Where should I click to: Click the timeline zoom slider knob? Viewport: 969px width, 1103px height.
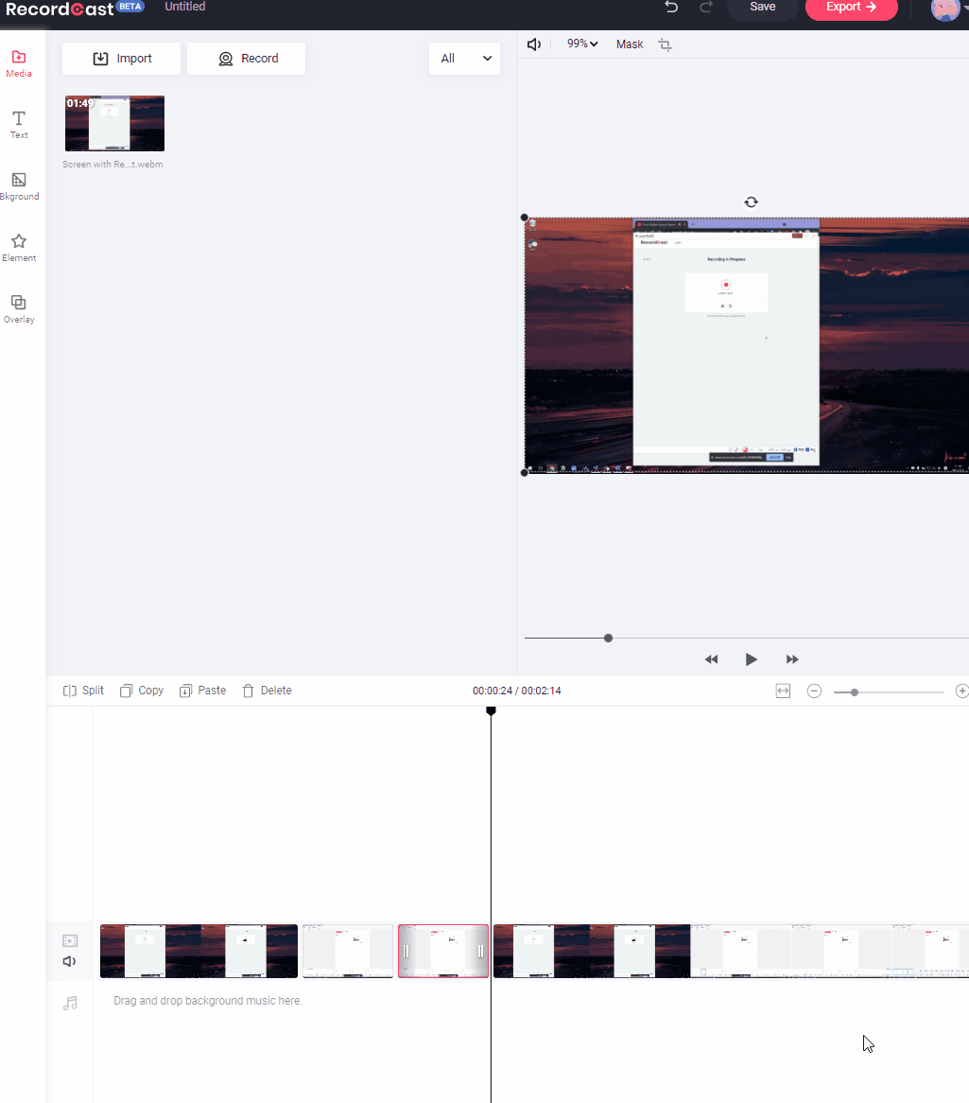[x=855, y=692]
